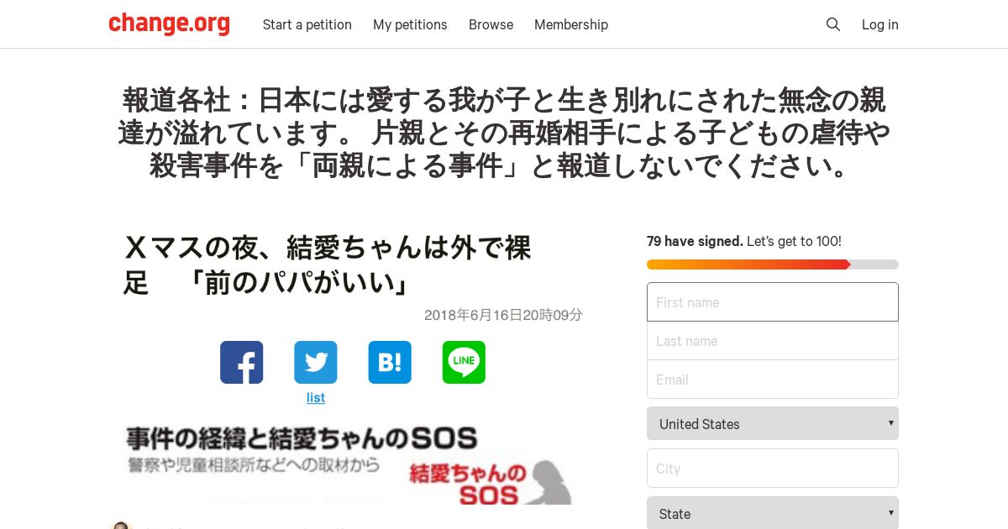
Task: Open My petitions menu item
Action: point(410,24)
